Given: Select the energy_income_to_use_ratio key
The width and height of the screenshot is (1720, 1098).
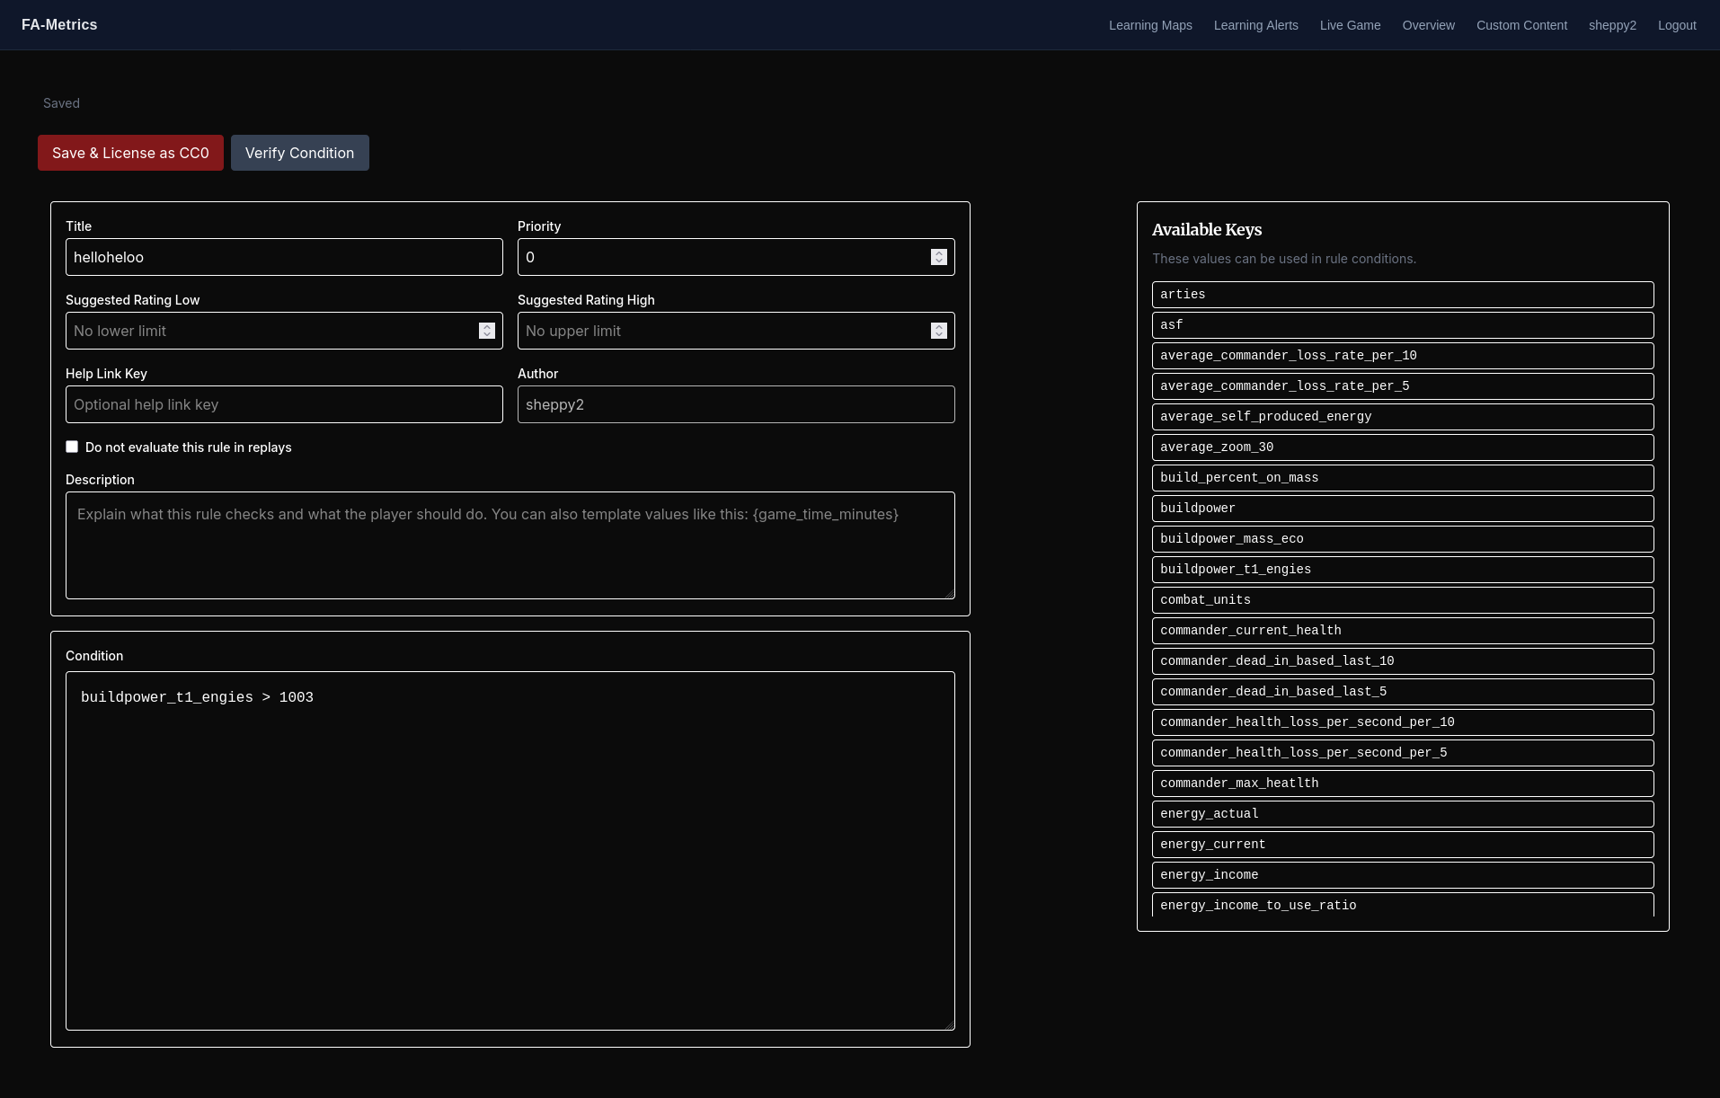Looking at the screenshot, I should pos(1403,905).
